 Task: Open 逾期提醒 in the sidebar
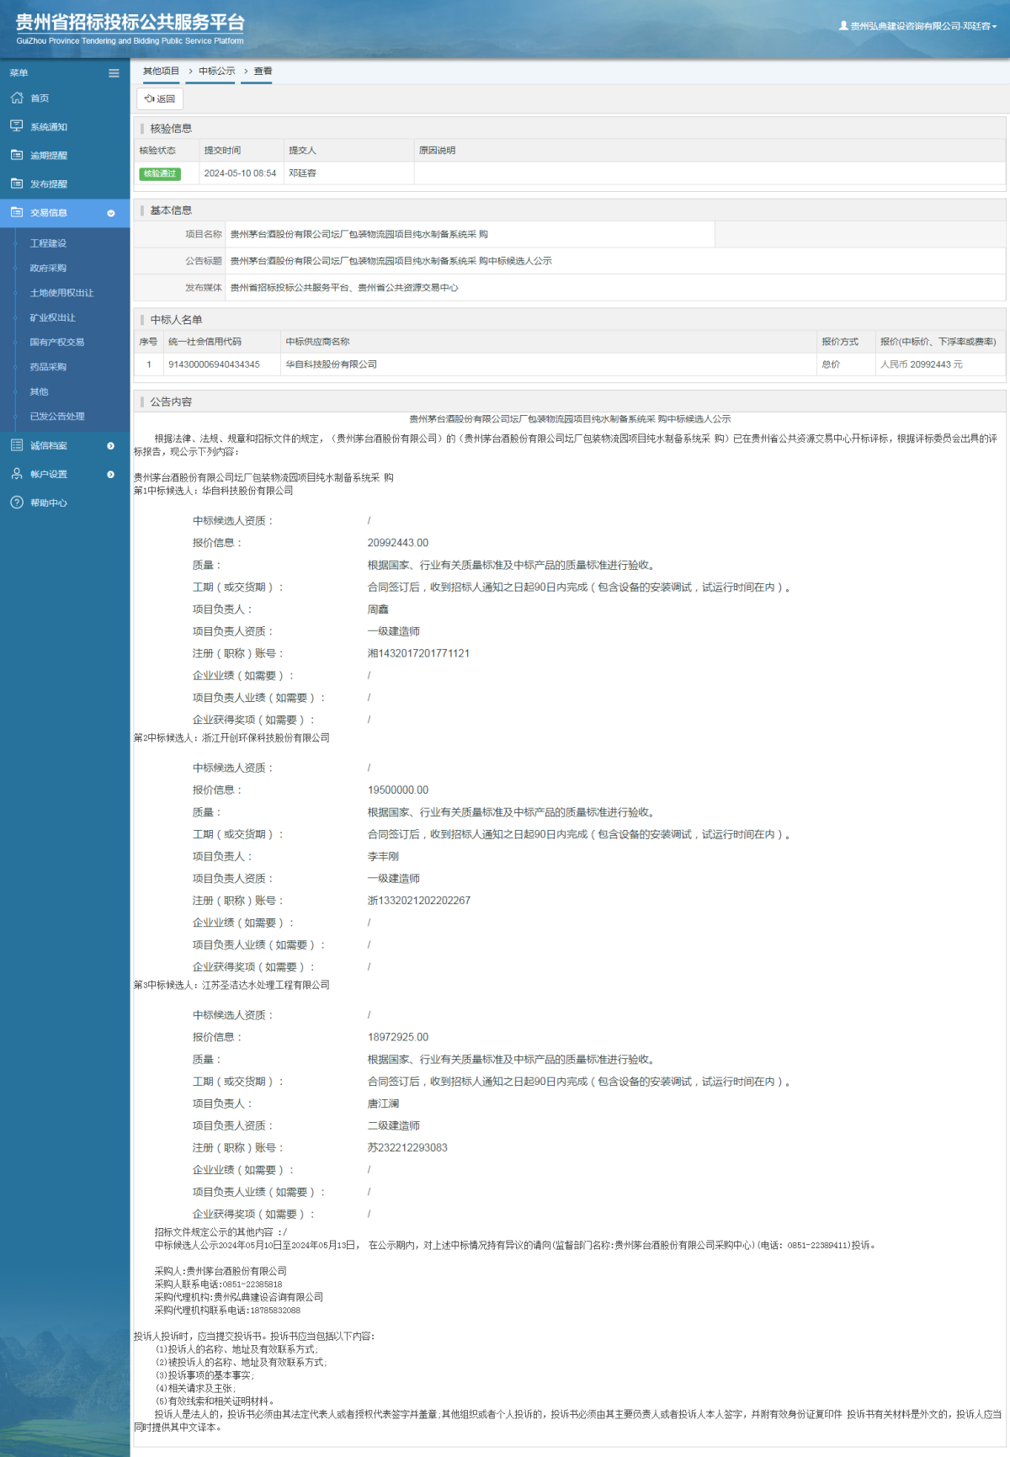[49, 156]
